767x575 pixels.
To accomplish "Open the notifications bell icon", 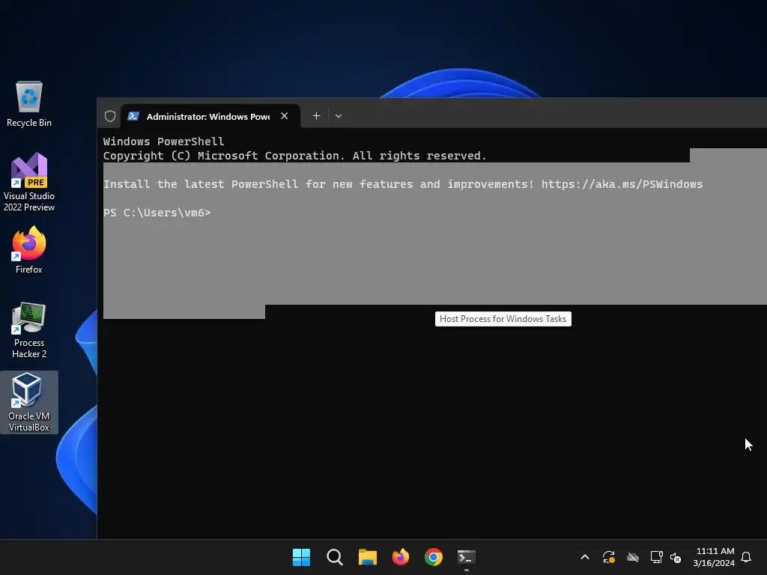I will tap(747, 557).
